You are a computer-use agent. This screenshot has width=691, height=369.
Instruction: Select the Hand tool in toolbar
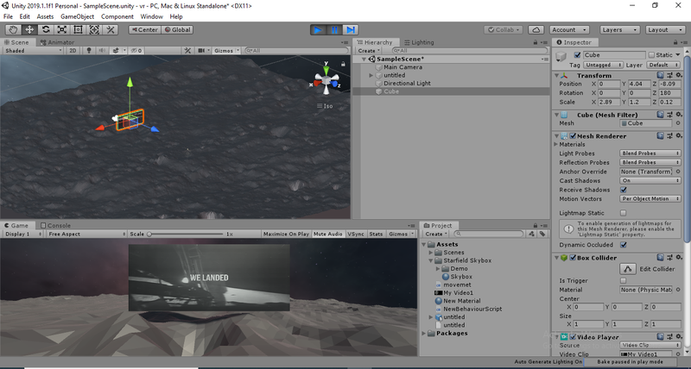coord(13,29)
